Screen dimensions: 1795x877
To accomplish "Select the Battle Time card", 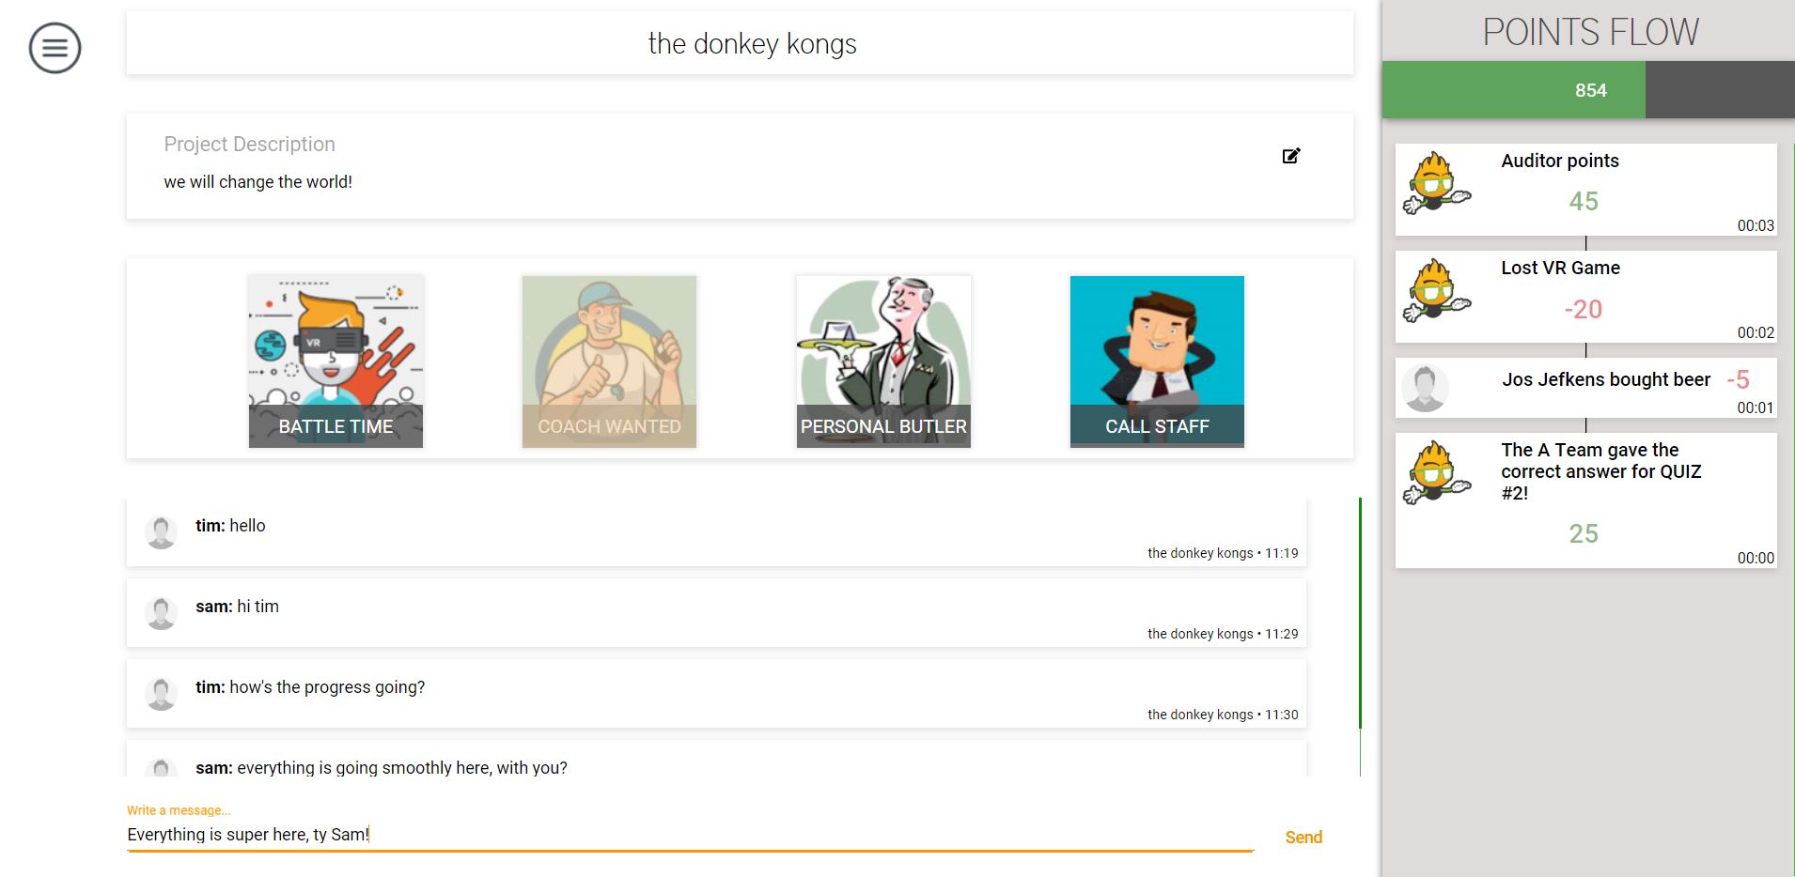I will [336, 362].
